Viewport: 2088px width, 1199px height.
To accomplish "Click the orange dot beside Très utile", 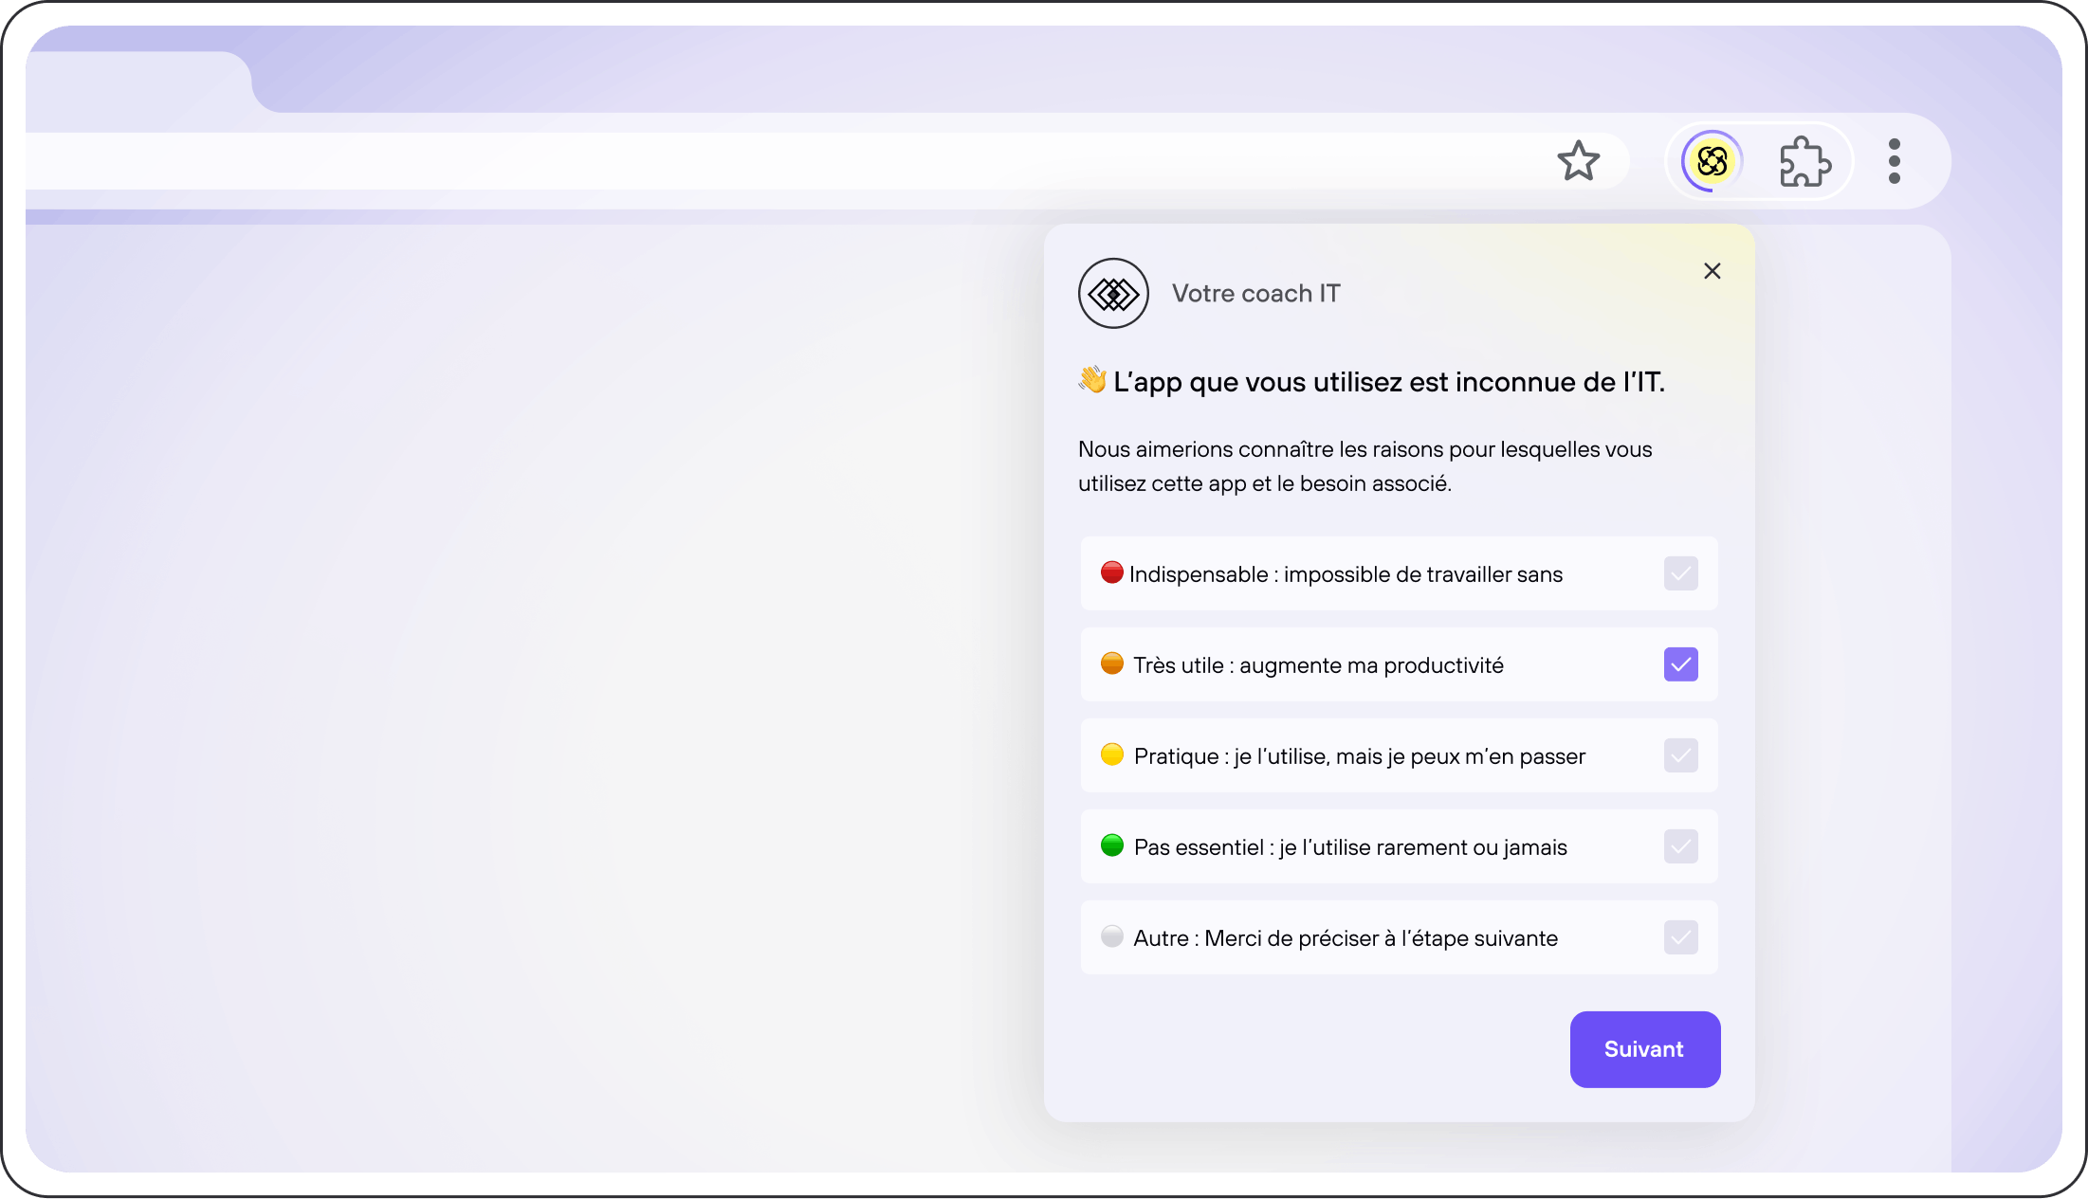I will pyautogui.click(x=1111, y=663).
